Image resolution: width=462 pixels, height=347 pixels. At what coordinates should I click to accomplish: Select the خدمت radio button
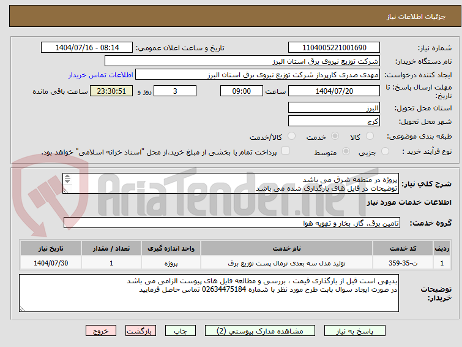(x=335, y=136)
